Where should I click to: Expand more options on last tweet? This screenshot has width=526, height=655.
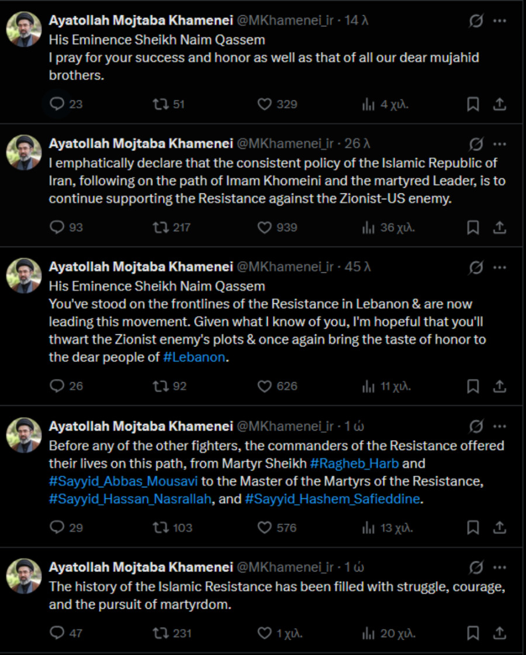click(500, 567)
